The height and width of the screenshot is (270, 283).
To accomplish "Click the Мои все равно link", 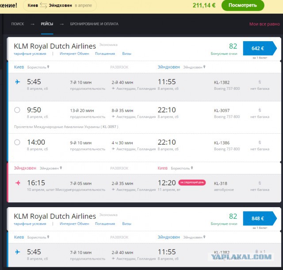I will pos(264,24).
